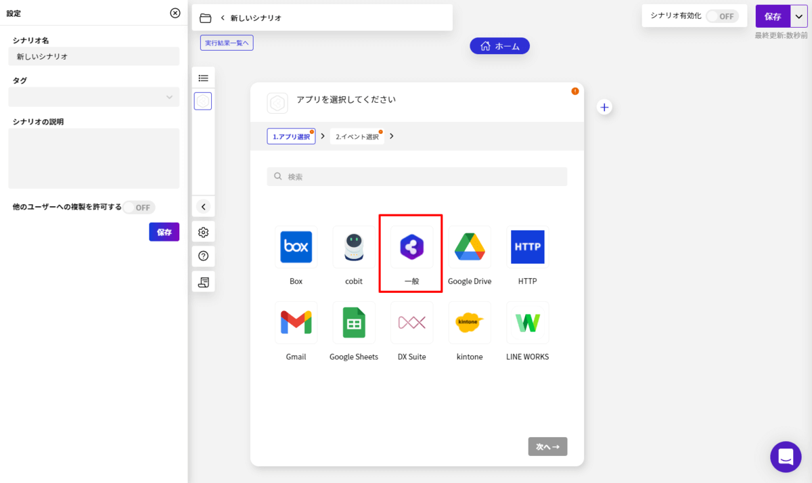Select the hexagon step node in sidebar
The width and height of the screenshot is (812, 483).
coord(203,101)
